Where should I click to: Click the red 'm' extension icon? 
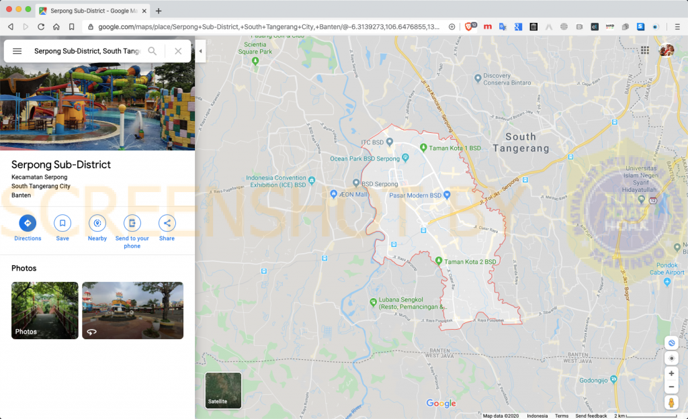tap(488, 27)
